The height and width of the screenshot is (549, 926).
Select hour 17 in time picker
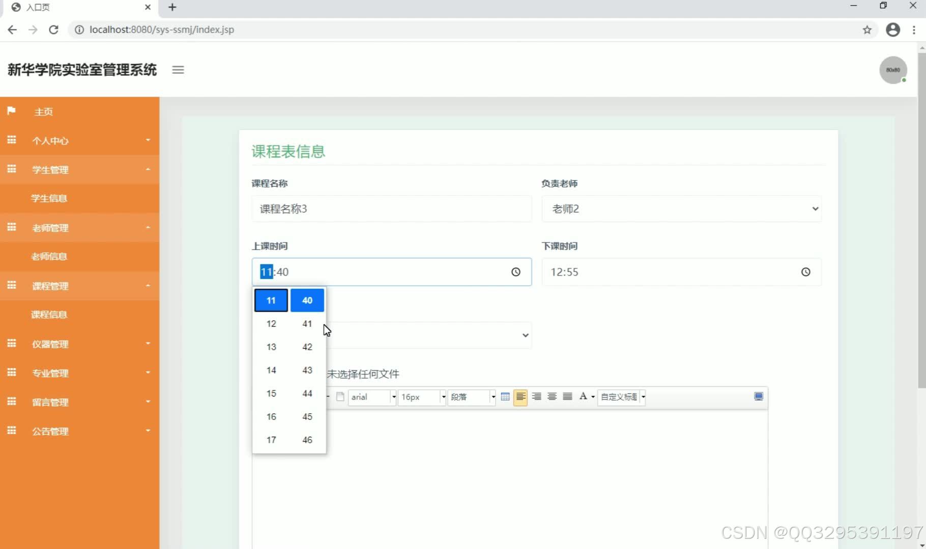[x=271, y=440]
